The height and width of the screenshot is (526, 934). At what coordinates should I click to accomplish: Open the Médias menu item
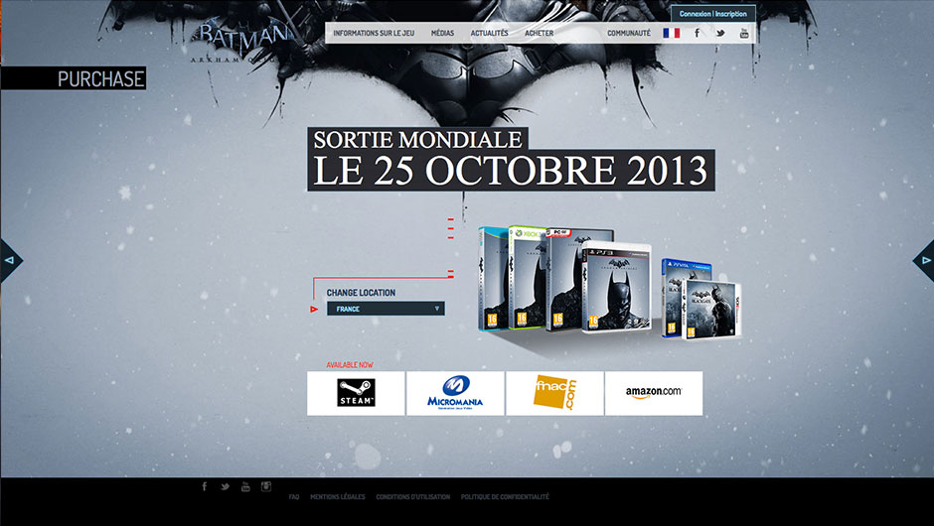(442, 34)
